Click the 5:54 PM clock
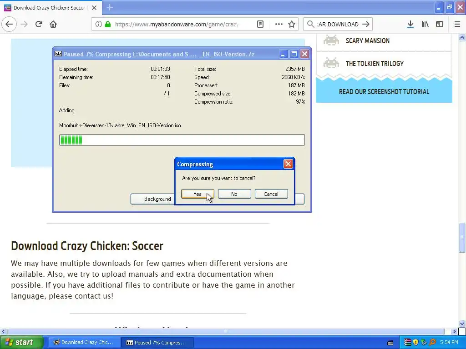 [x=449, y=343]
